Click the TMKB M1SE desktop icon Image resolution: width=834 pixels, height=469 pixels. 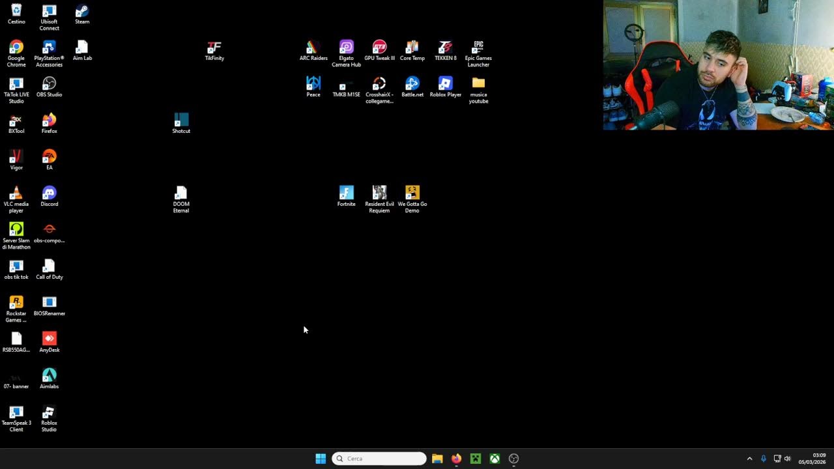[x=346, y=87]
